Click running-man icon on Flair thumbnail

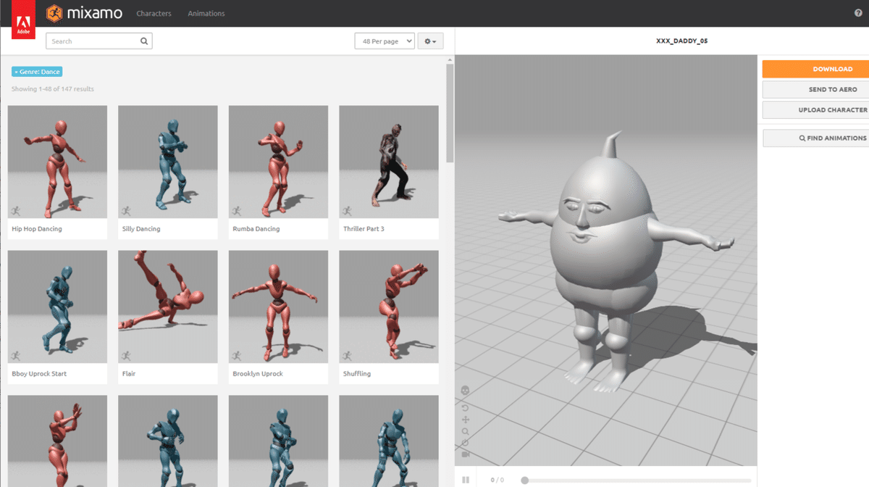pyautogui.click(x=126, y=355)
